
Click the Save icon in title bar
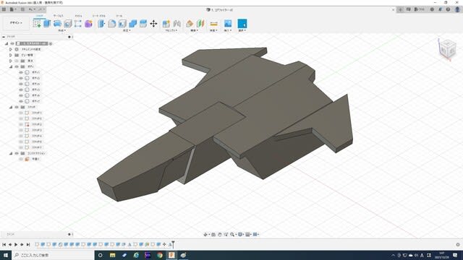22,9
